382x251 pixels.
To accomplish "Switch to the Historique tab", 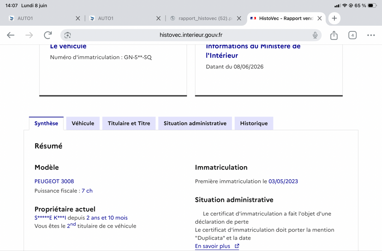I will 254,123.
